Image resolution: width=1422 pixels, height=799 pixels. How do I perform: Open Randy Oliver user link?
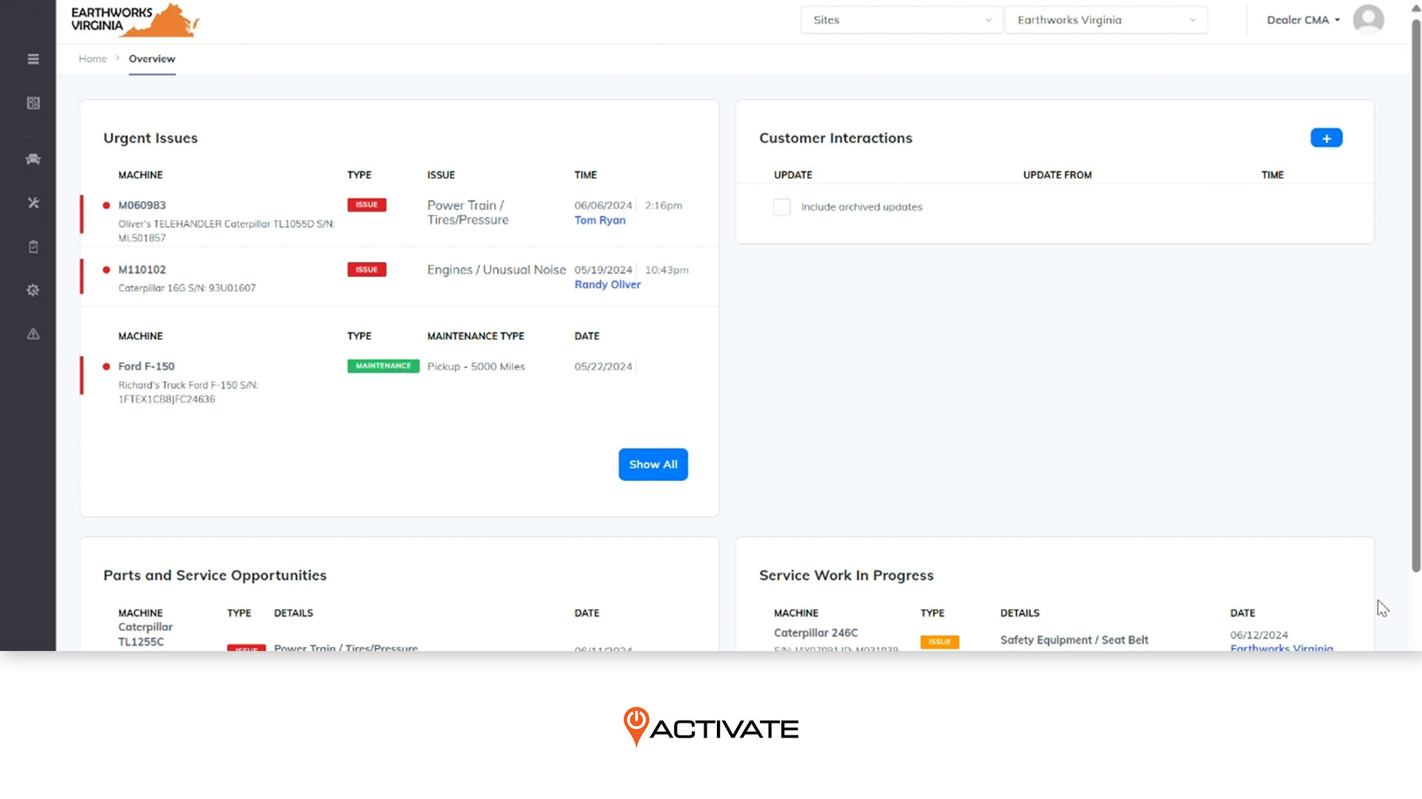pyautogui.click(x=607, y=285)
